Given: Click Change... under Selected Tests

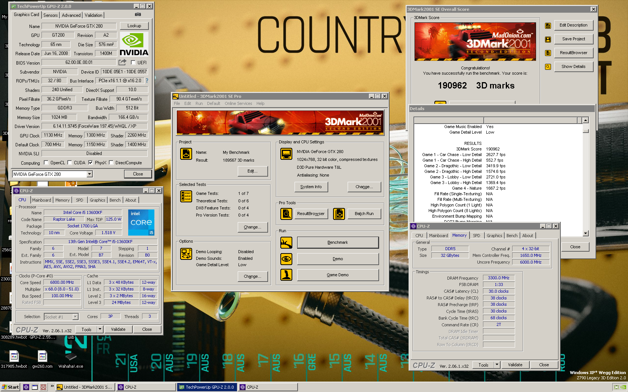Looking at the screenshot, I should click(253, 227).
